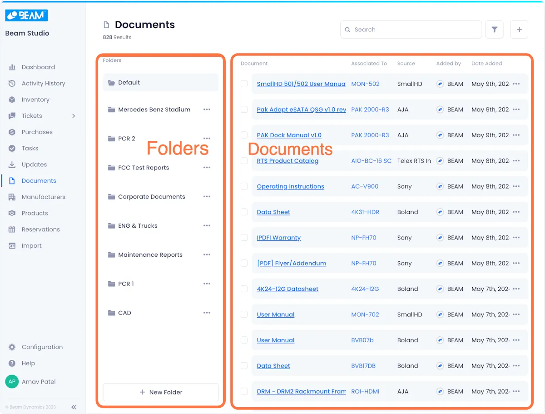Click the BEAM logo
Screen dimensions: 545x414
point(26,15)
